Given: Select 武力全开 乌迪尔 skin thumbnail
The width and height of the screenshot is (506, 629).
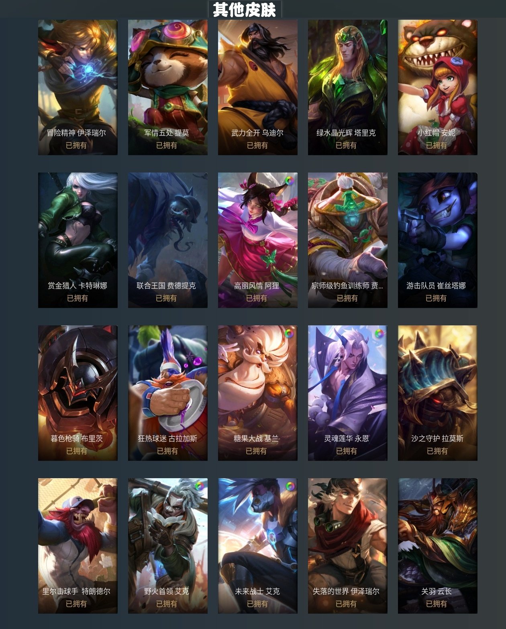Looking at the screenshot, I should [x=258, y=87].
